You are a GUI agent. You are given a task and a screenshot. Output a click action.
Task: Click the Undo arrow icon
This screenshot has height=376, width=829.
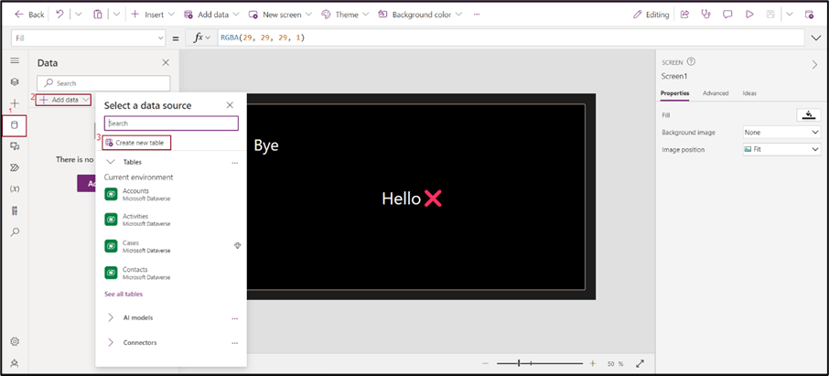pyautogui.click(x=59, y=15)
